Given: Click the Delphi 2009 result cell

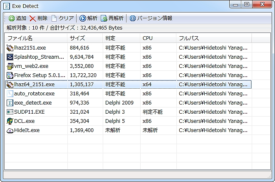Looking at the screenshot, I should 119,103.
